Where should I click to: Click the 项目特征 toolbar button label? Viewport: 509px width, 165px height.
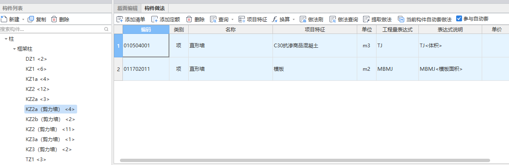257,19
